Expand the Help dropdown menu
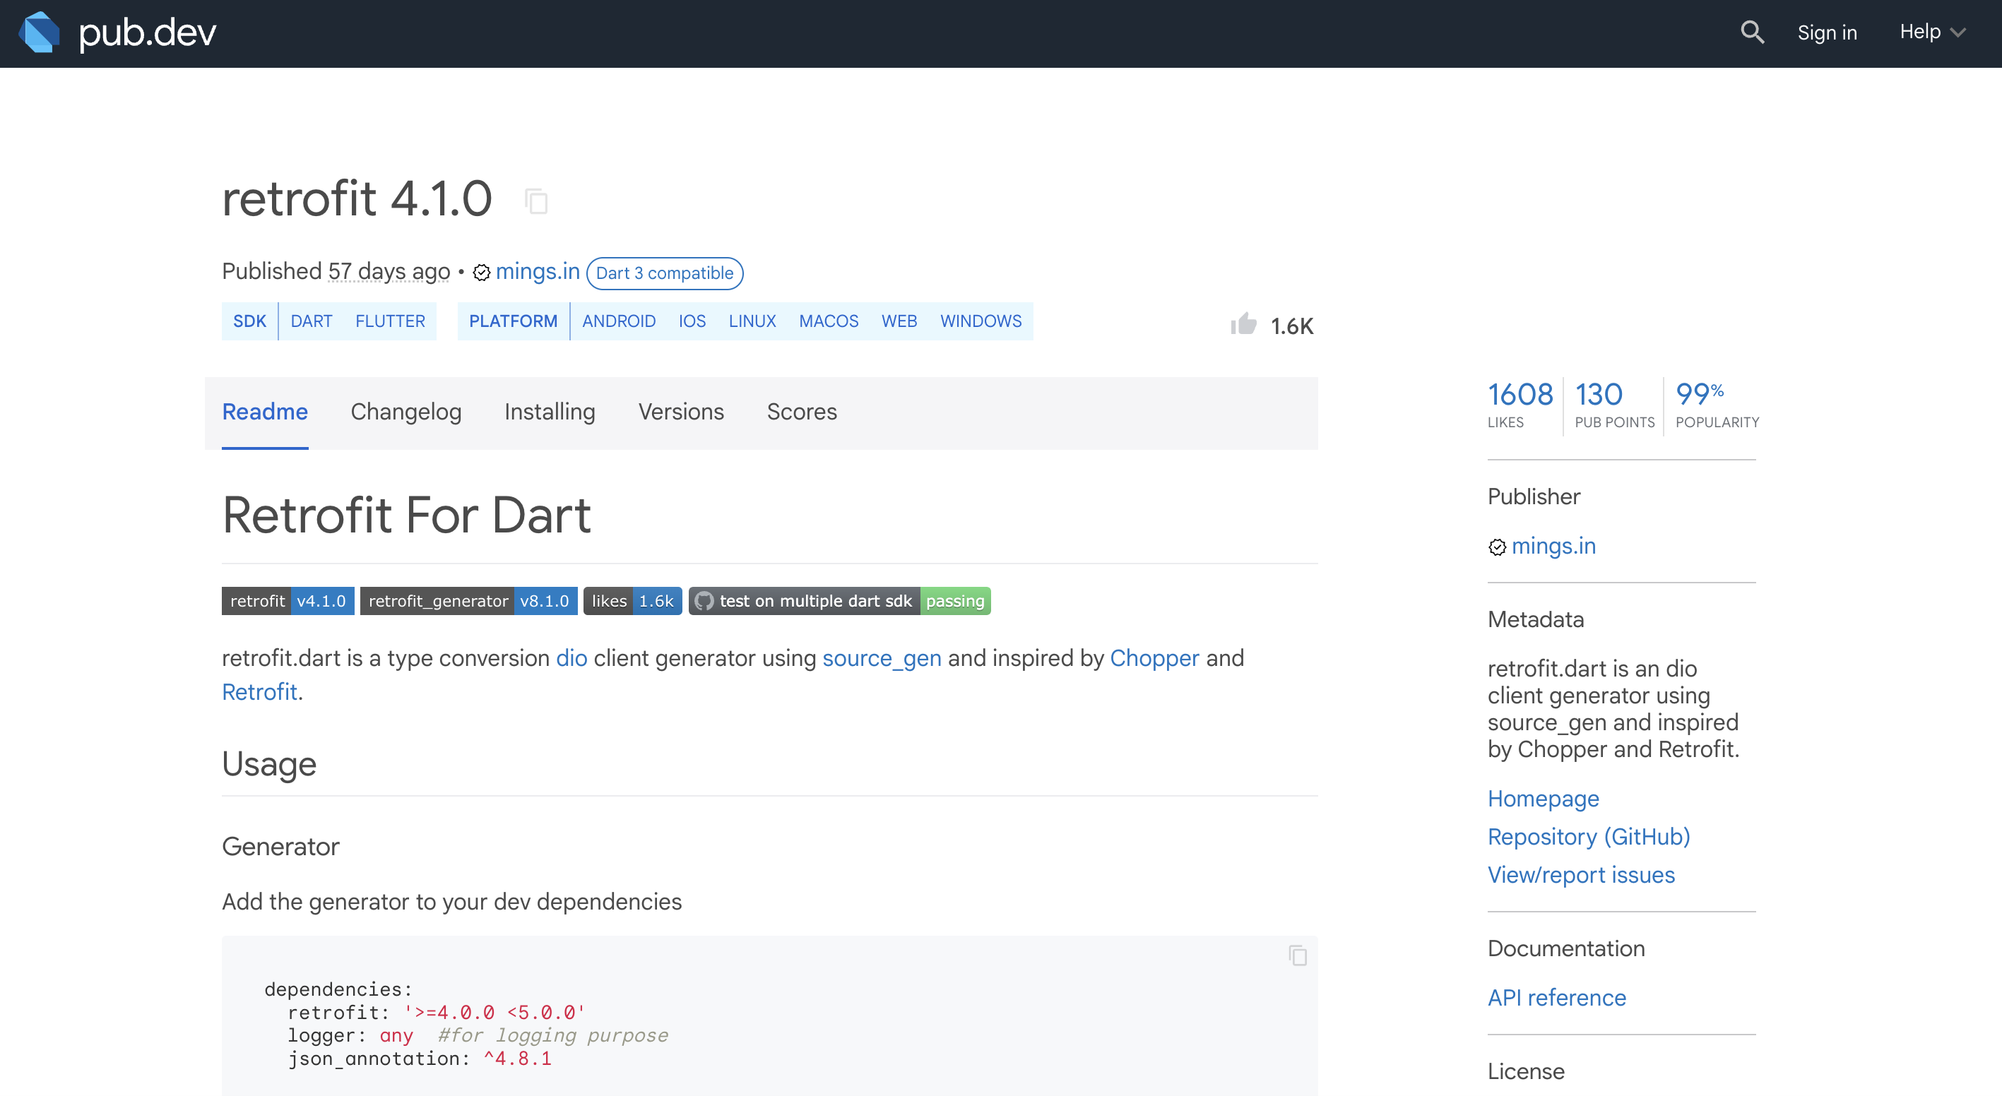This screenshot has height=1096, width=2002. [x=1932, y=32]
